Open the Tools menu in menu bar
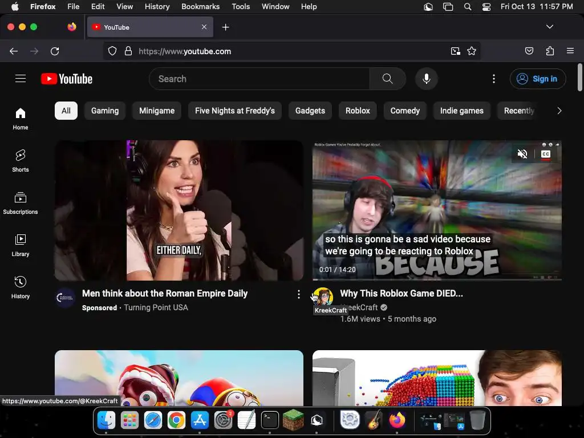 coord(241,7)
